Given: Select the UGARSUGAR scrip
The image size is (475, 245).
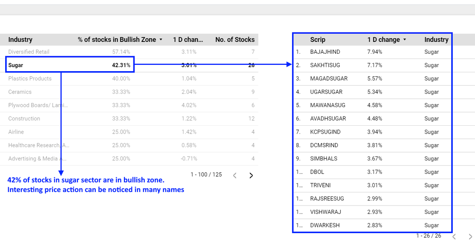Looking at the screenshot, I should pos(326,92).
